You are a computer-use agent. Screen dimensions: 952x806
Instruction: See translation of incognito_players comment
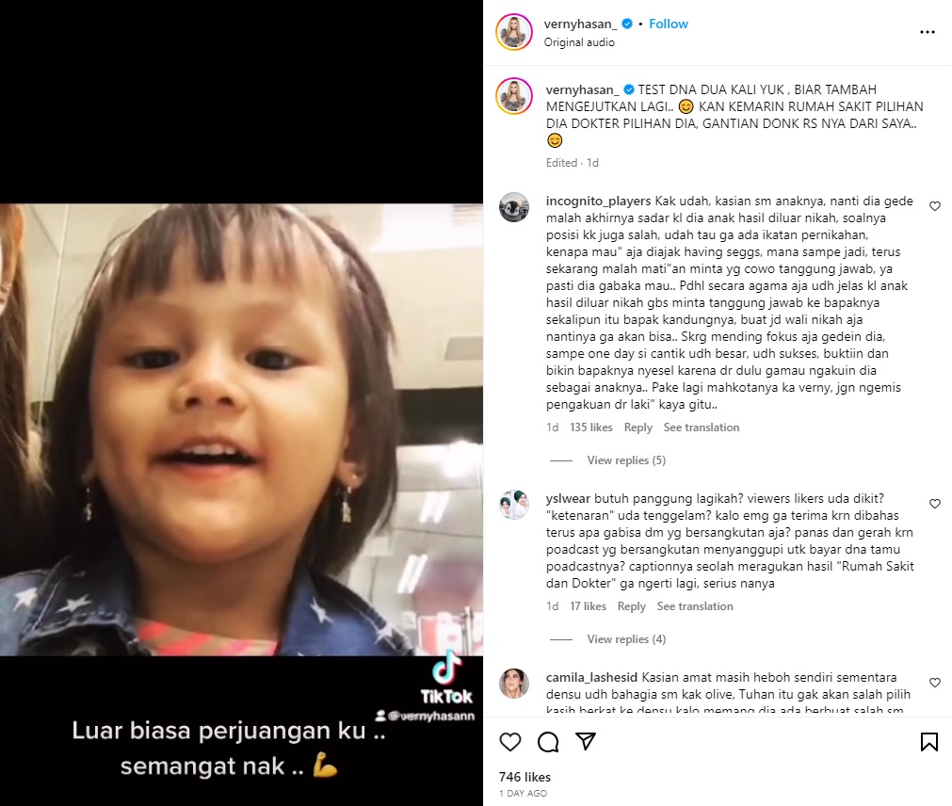pyautogui.click(x=702, y=427)
